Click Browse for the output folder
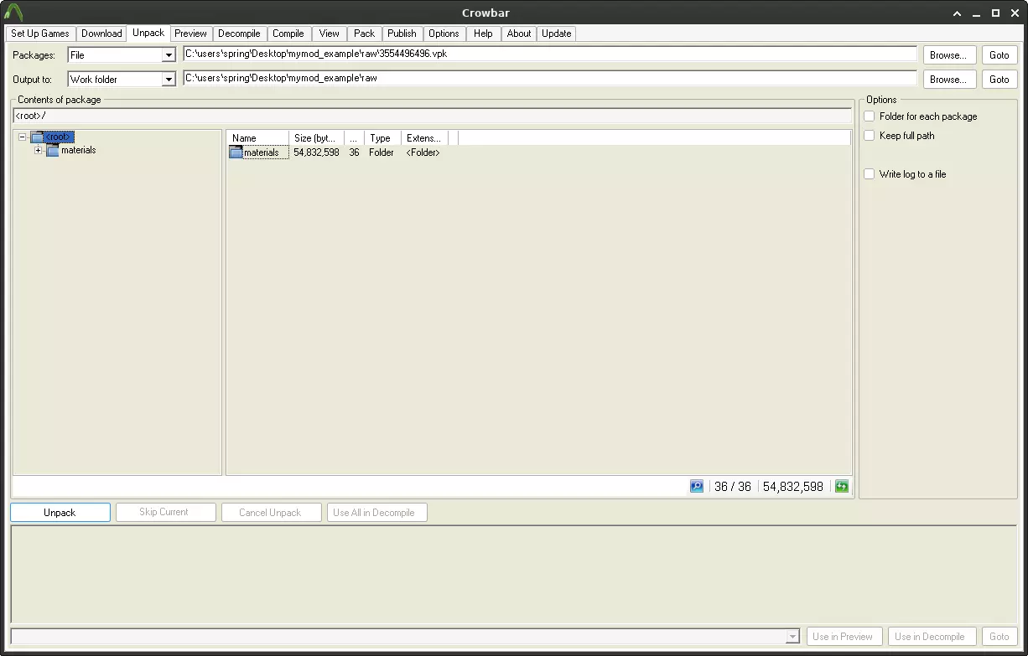 click(950, 80)
